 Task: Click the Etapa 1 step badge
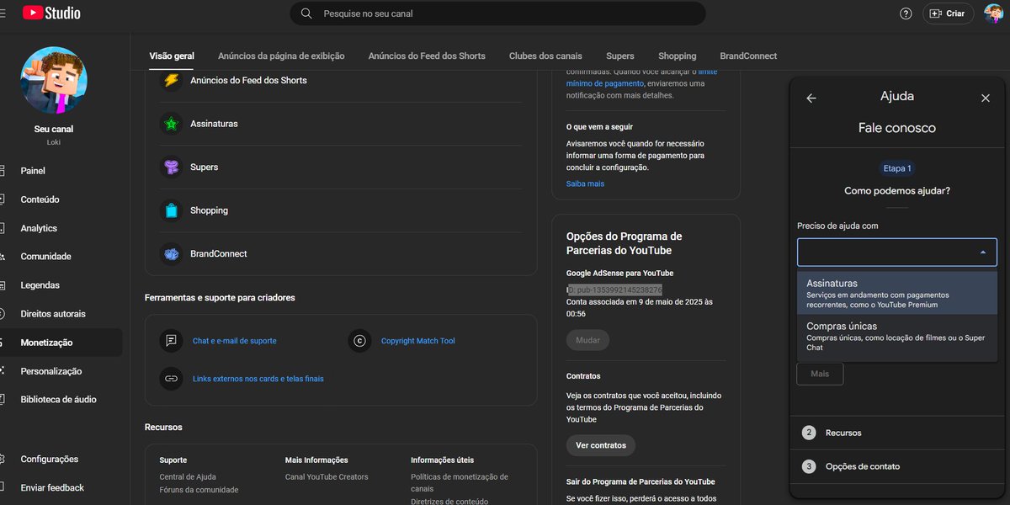897,168
